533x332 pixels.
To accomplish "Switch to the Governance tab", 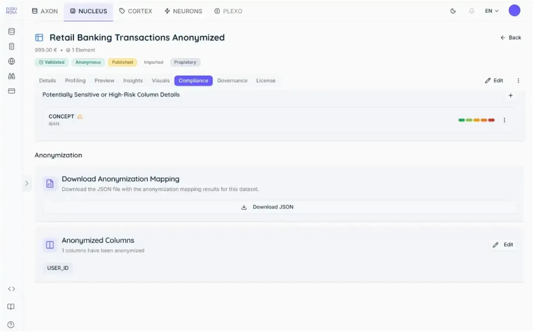I will click(232, 80).
